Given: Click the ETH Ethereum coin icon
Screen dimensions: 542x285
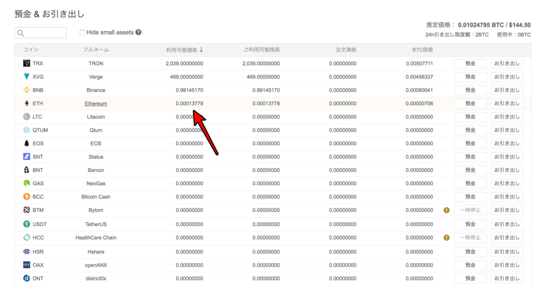Looking at the screenshot, I should click(26, 103).
